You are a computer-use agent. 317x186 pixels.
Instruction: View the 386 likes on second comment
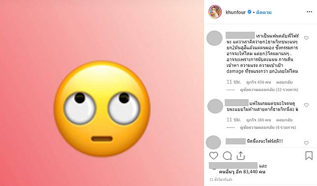(258, 120)
